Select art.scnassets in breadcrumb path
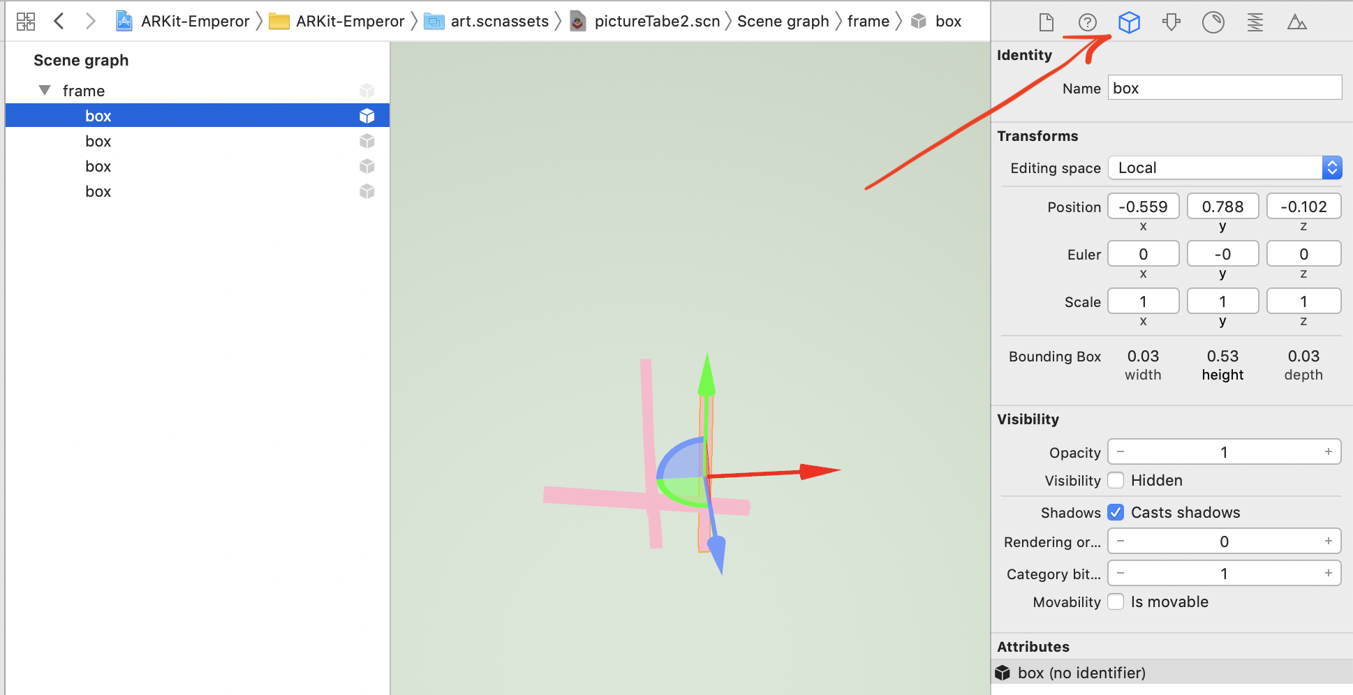Image resolution: width=1353 pixels, height=695 pixels. coord(499,22)
